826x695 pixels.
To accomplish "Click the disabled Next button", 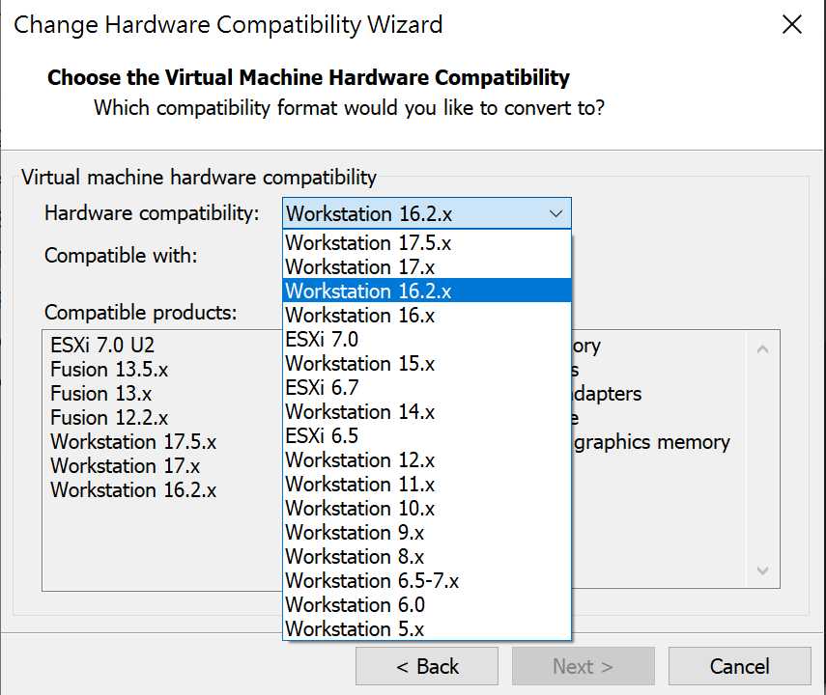I will (x=584, y=667).
